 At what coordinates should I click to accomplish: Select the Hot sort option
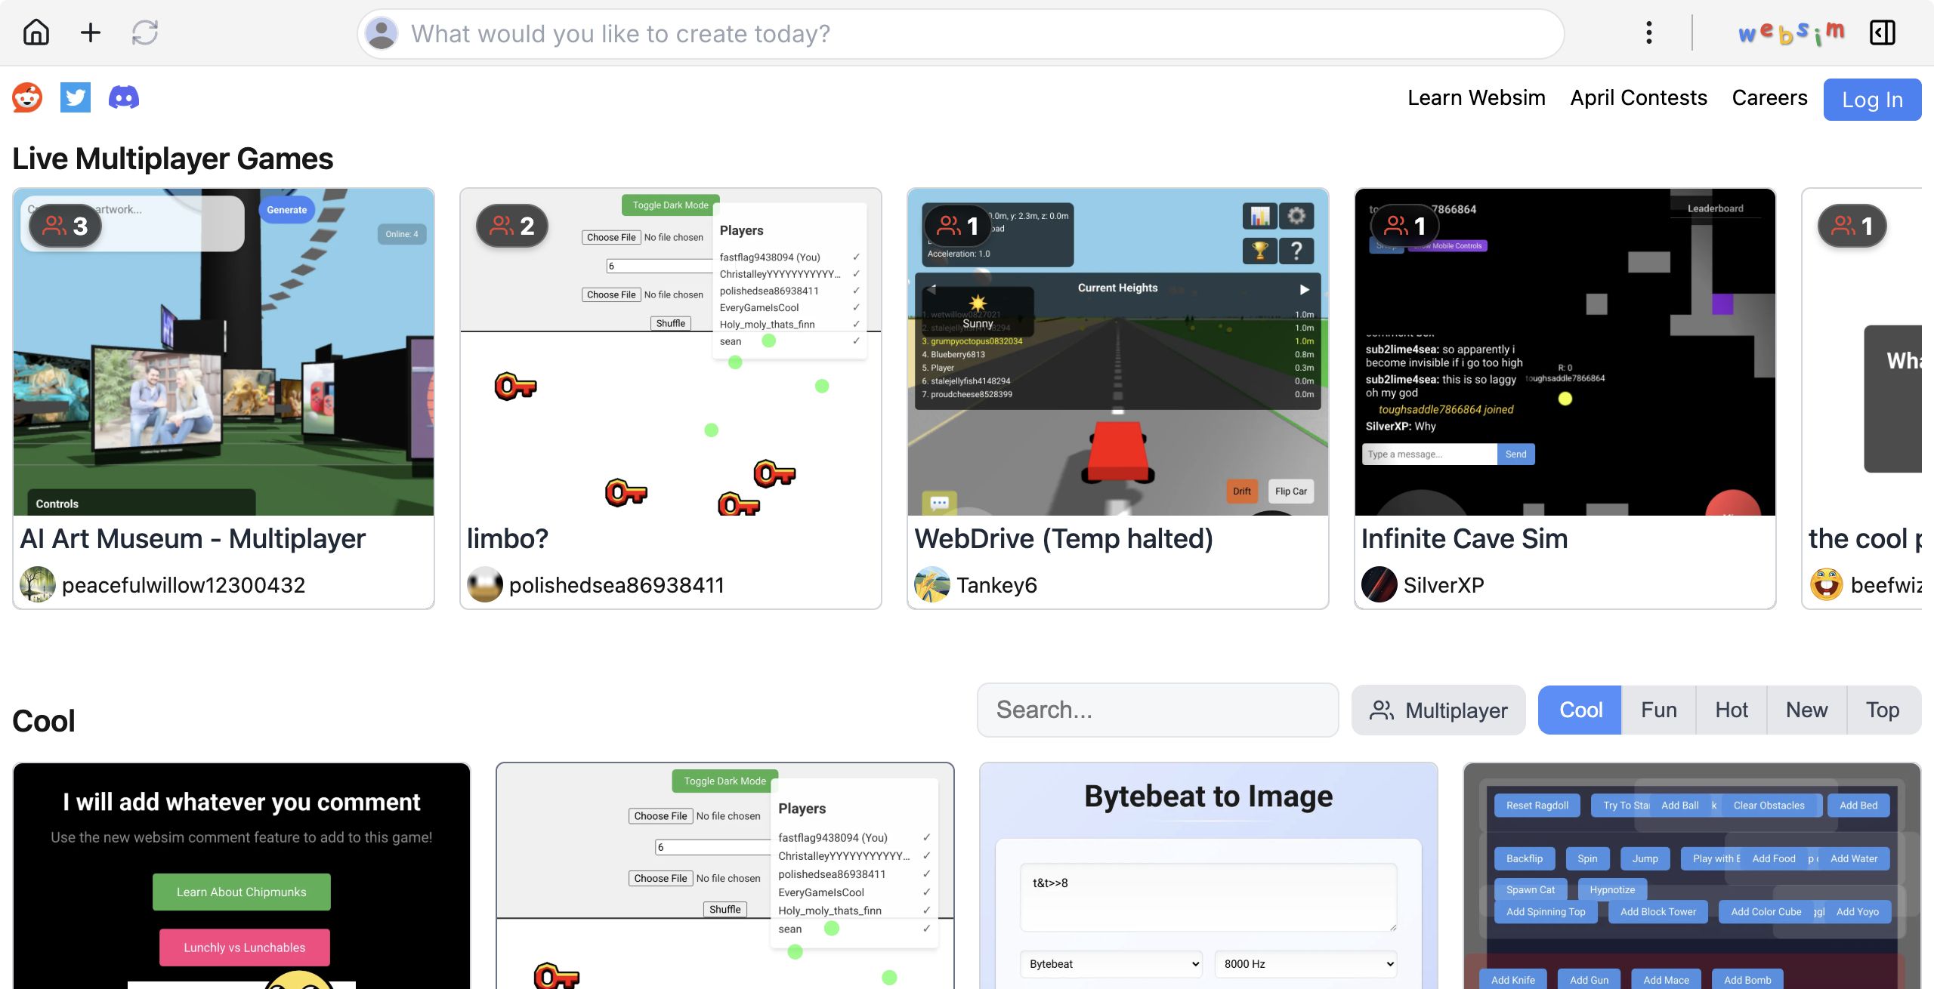point(1731,710)
